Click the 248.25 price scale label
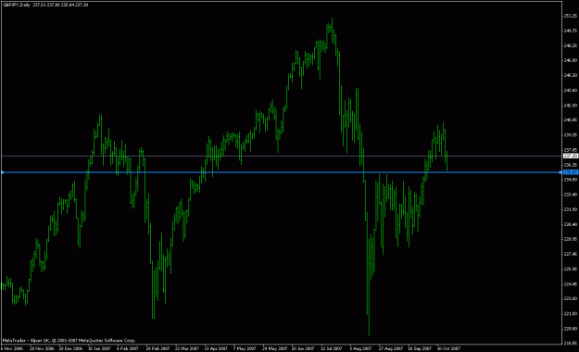The image size is (579, 352). click(571, 45)
